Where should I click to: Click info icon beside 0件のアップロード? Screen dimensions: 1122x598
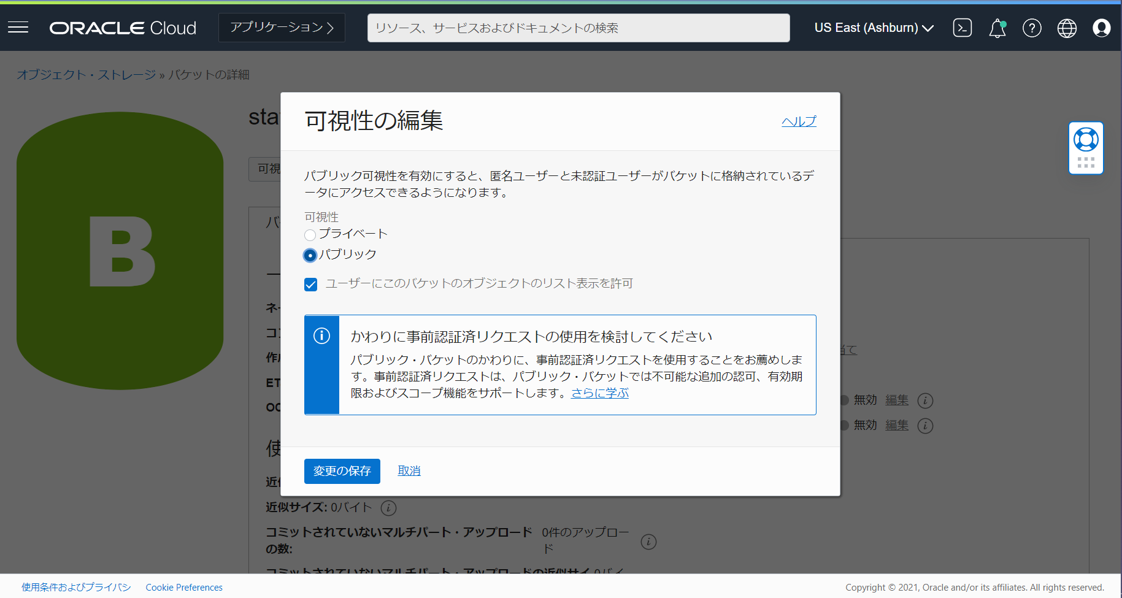coord(648,542)
